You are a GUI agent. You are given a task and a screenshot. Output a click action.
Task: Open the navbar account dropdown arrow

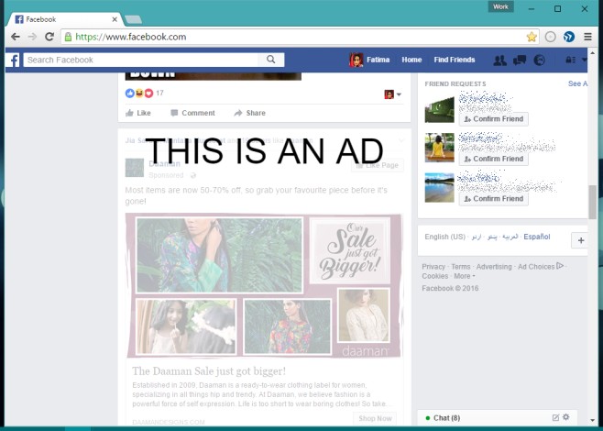tap(584, 60)
